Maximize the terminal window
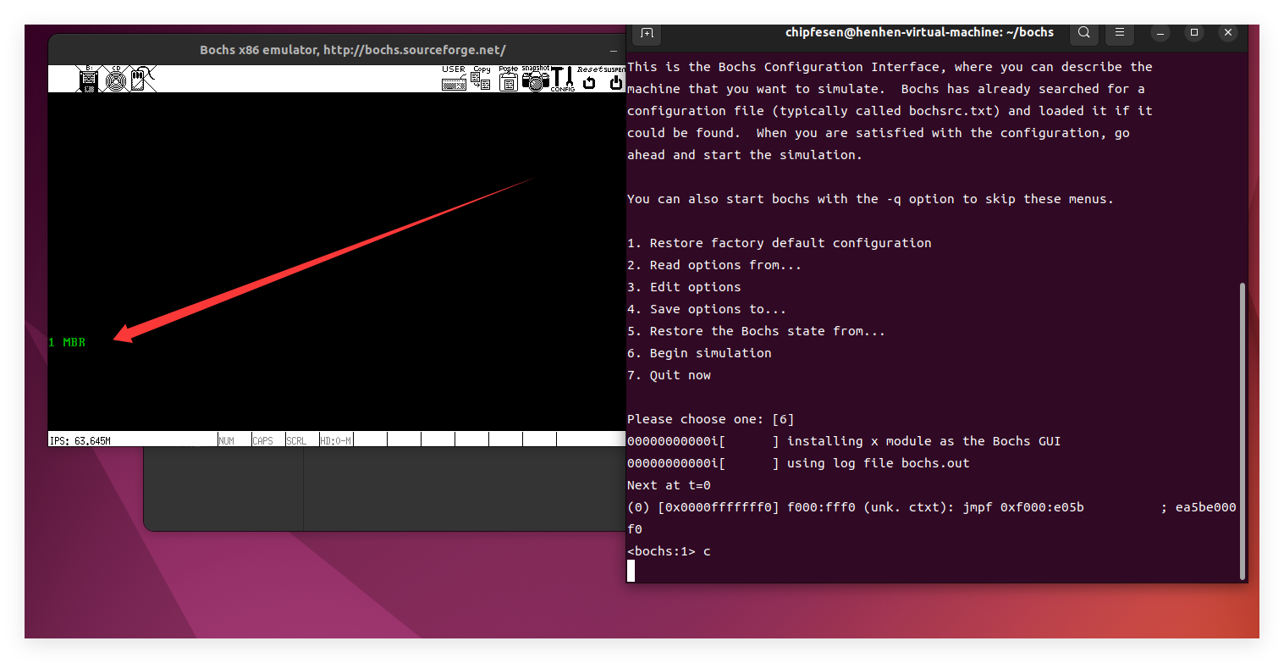This screenshot has height=663, width=1284. (x=1194, y=33)
